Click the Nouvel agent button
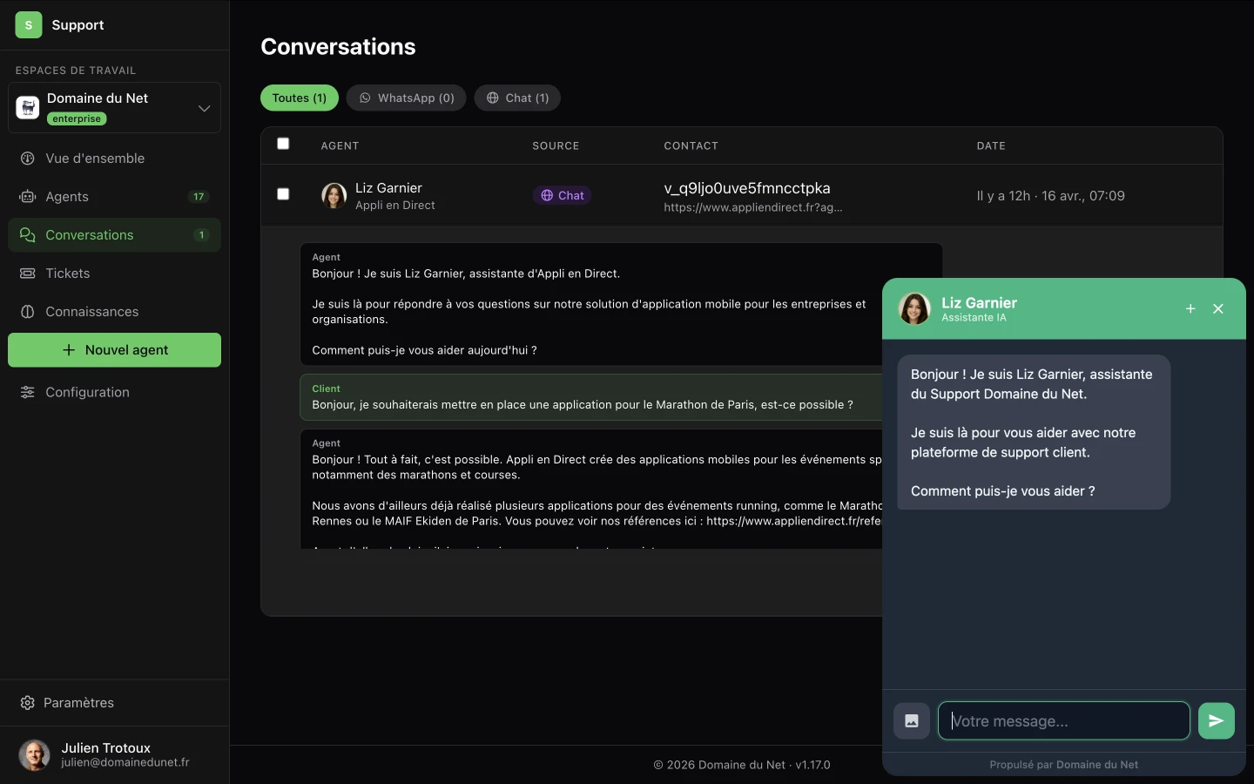Screen dimensions: 1254x784 tap(114, 350)
